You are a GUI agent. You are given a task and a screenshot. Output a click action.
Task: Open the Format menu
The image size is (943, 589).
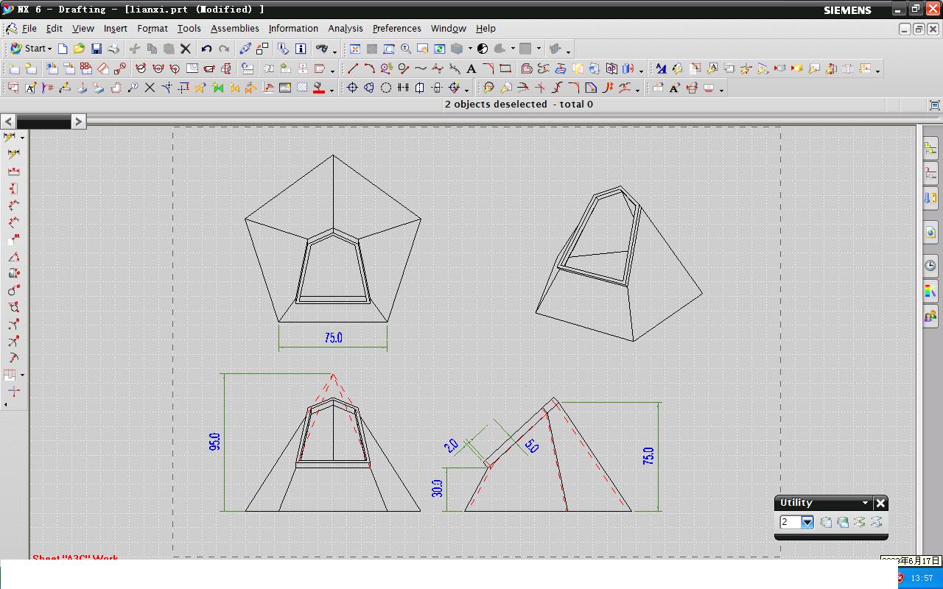click(x=153, y=29)
